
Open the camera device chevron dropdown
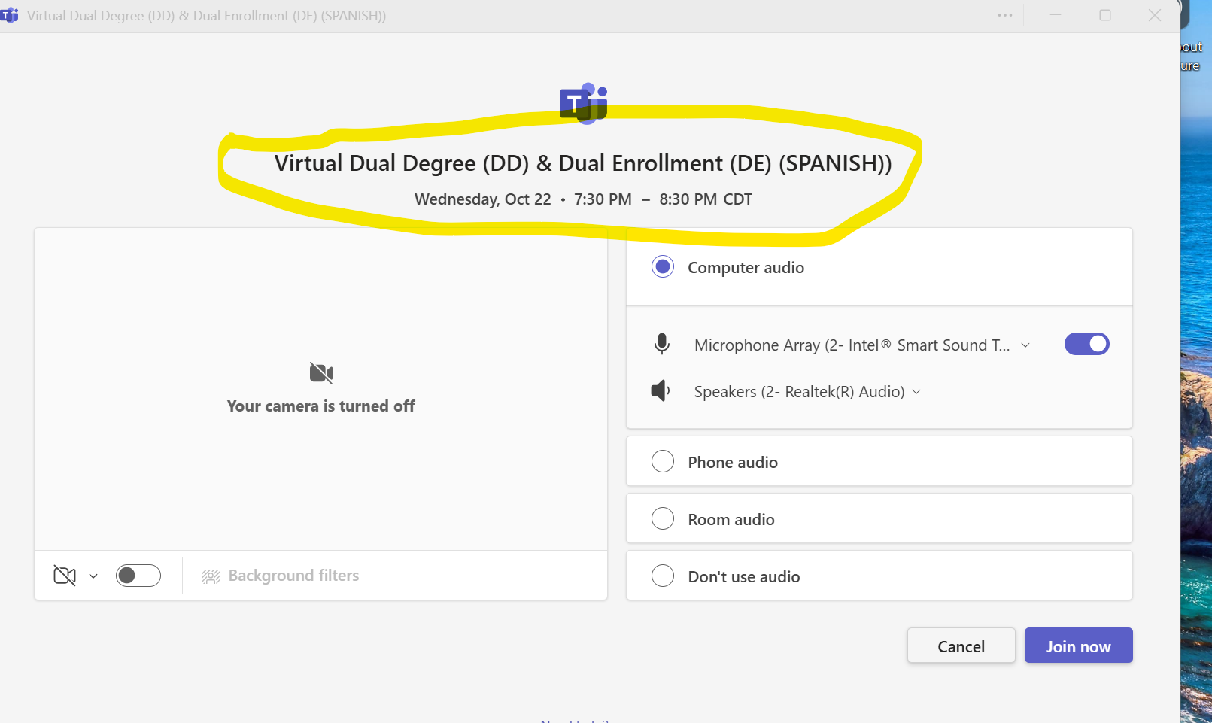93,576
